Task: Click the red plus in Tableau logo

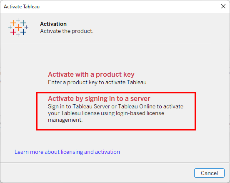Action: [x=13, y=32]
